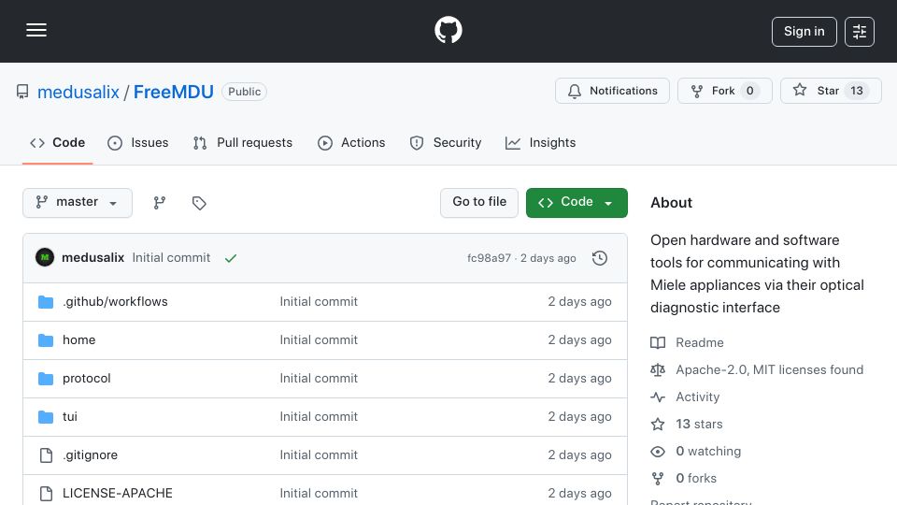Image resolution: width=897 pixels, height=505 pixels.
Task: Go to the GitHub homepage logo
Action: pos(448,30)
